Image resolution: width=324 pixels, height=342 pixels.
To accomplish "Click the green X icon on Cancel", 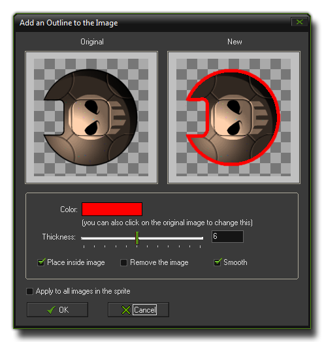I will coord(126,310).
